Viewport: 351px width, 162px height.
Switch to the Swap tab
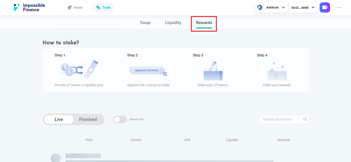[145, 23]
